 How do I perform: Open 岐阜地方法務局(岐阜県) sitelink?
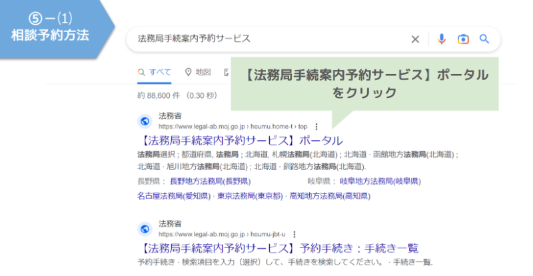click(380, 181)
